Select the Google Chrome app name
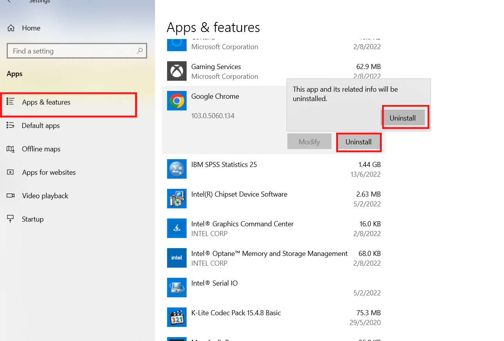504x341 pixels. pos(215,96)
